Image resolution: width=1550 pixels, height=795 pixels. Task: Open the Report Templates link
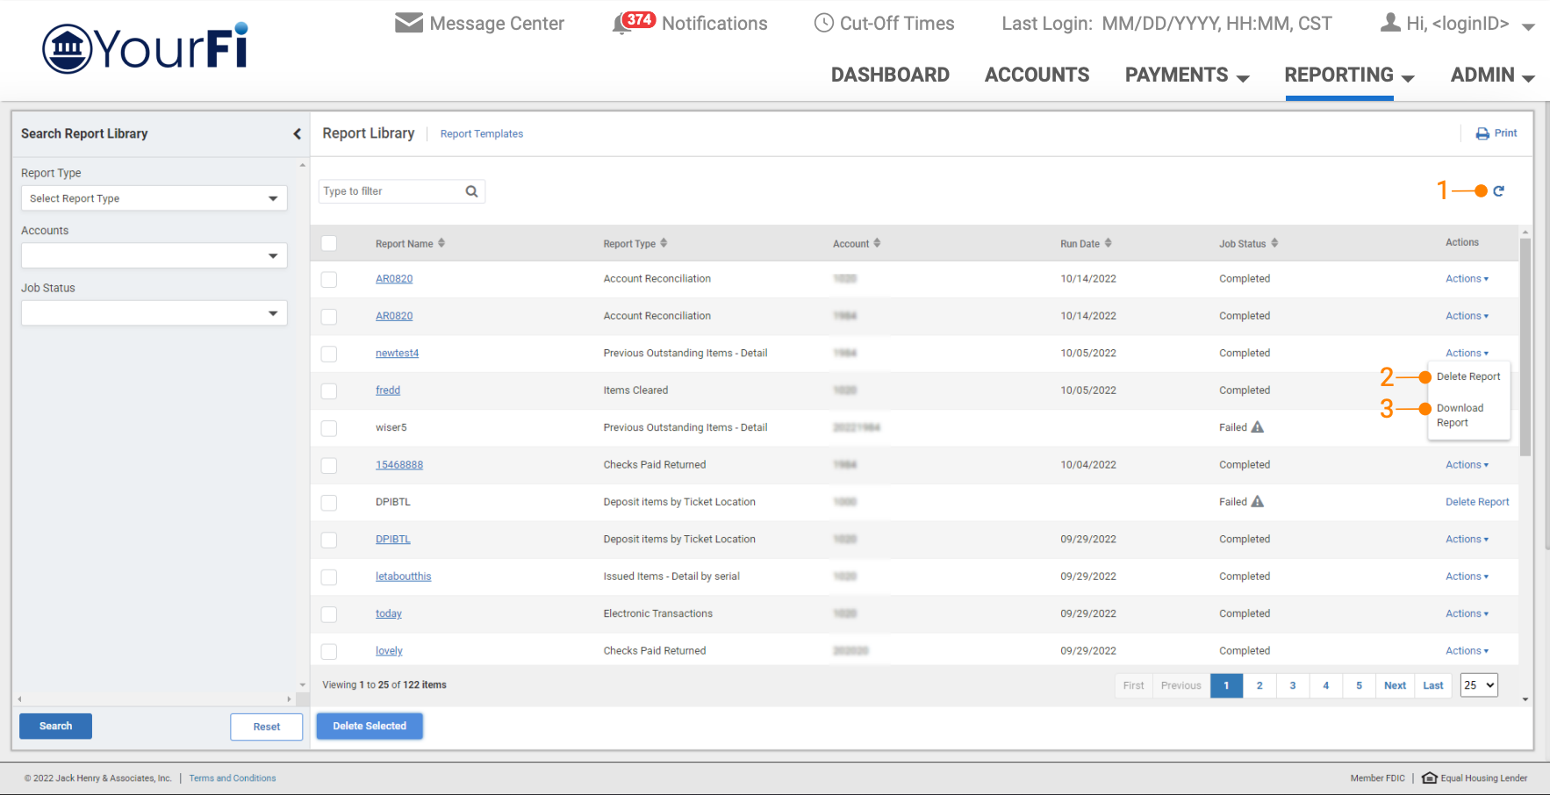481,134
